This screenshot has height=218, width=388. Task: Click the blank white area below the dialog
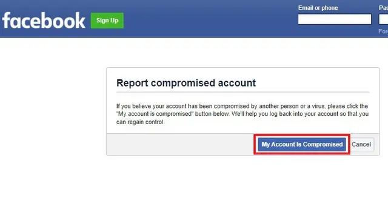[x=242, y=187]
